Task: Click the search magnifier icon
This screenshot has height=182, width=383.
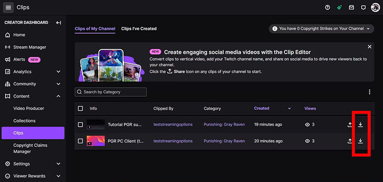Action: [79, 92]
